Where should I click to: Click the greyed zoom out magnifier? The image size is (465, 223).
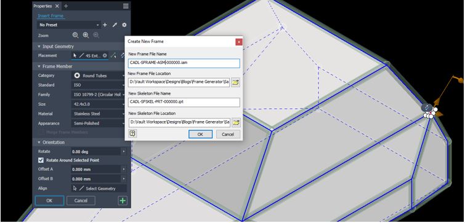tap(96, 35)
